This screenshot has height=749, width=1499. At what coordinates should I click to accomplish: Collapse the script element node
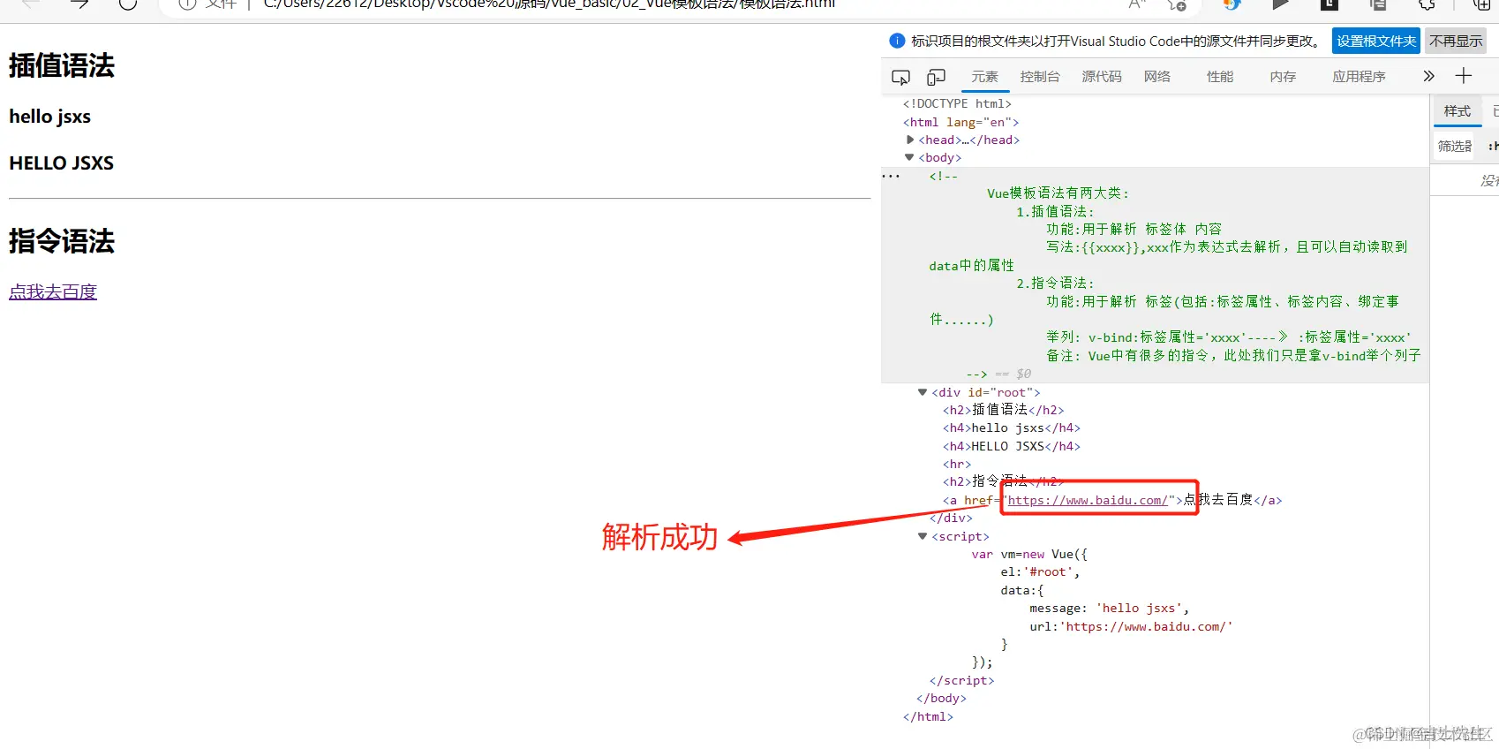tap(923, 536)
